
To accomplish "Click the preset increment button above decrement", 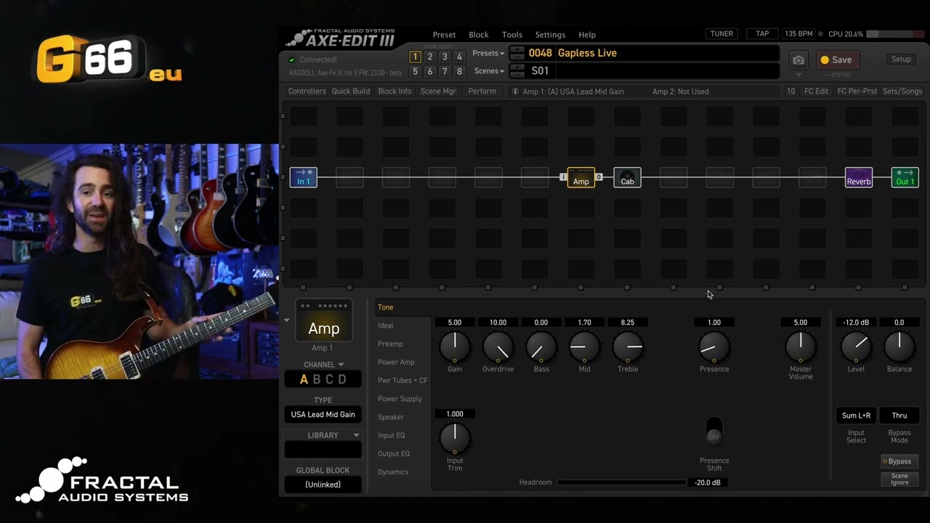I will pyautogui.click(x=517, y=50).
